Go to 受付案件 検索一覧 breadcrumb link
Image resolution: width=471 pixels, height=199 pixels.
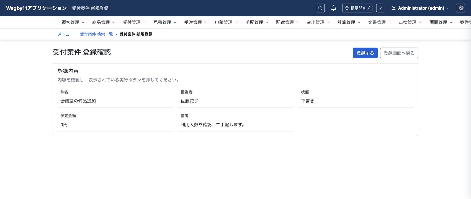click(x=96, y=34)
